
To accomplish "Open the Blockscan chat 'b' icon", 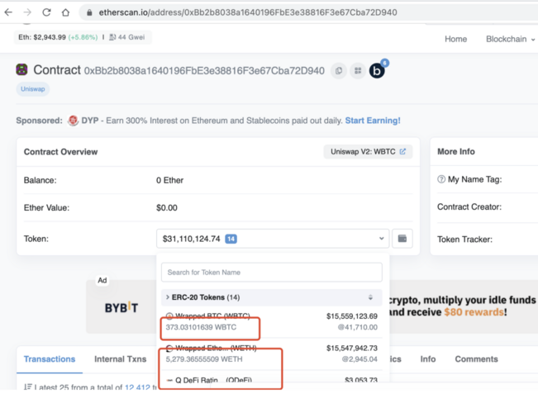I will click(x=378, y=70).
